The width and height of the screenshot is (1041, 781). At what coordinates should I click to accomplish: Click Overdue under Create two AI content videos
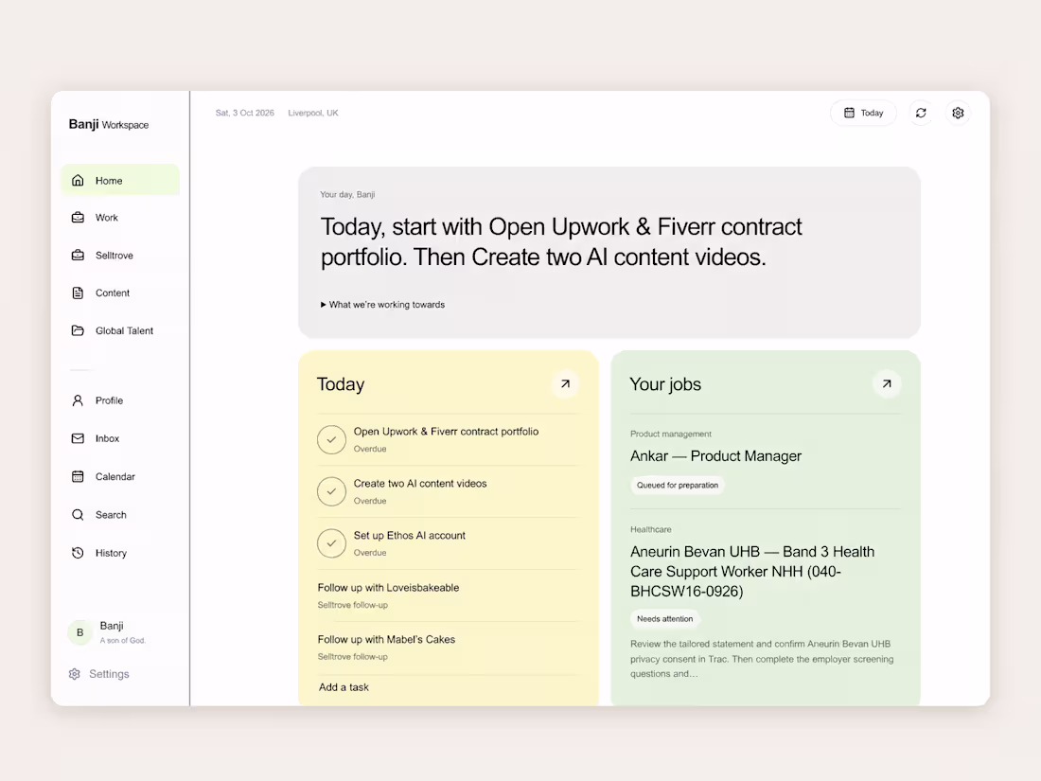[x=370, y=501]
